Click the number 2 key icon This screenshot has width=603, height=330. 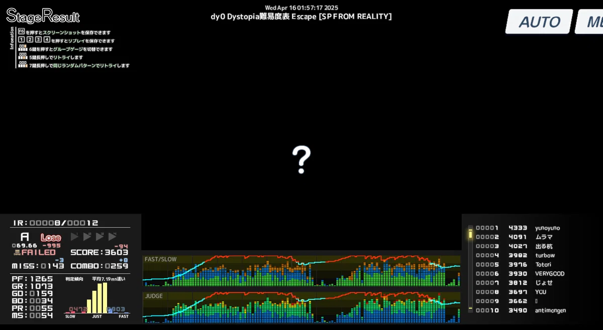pos(30,40)
